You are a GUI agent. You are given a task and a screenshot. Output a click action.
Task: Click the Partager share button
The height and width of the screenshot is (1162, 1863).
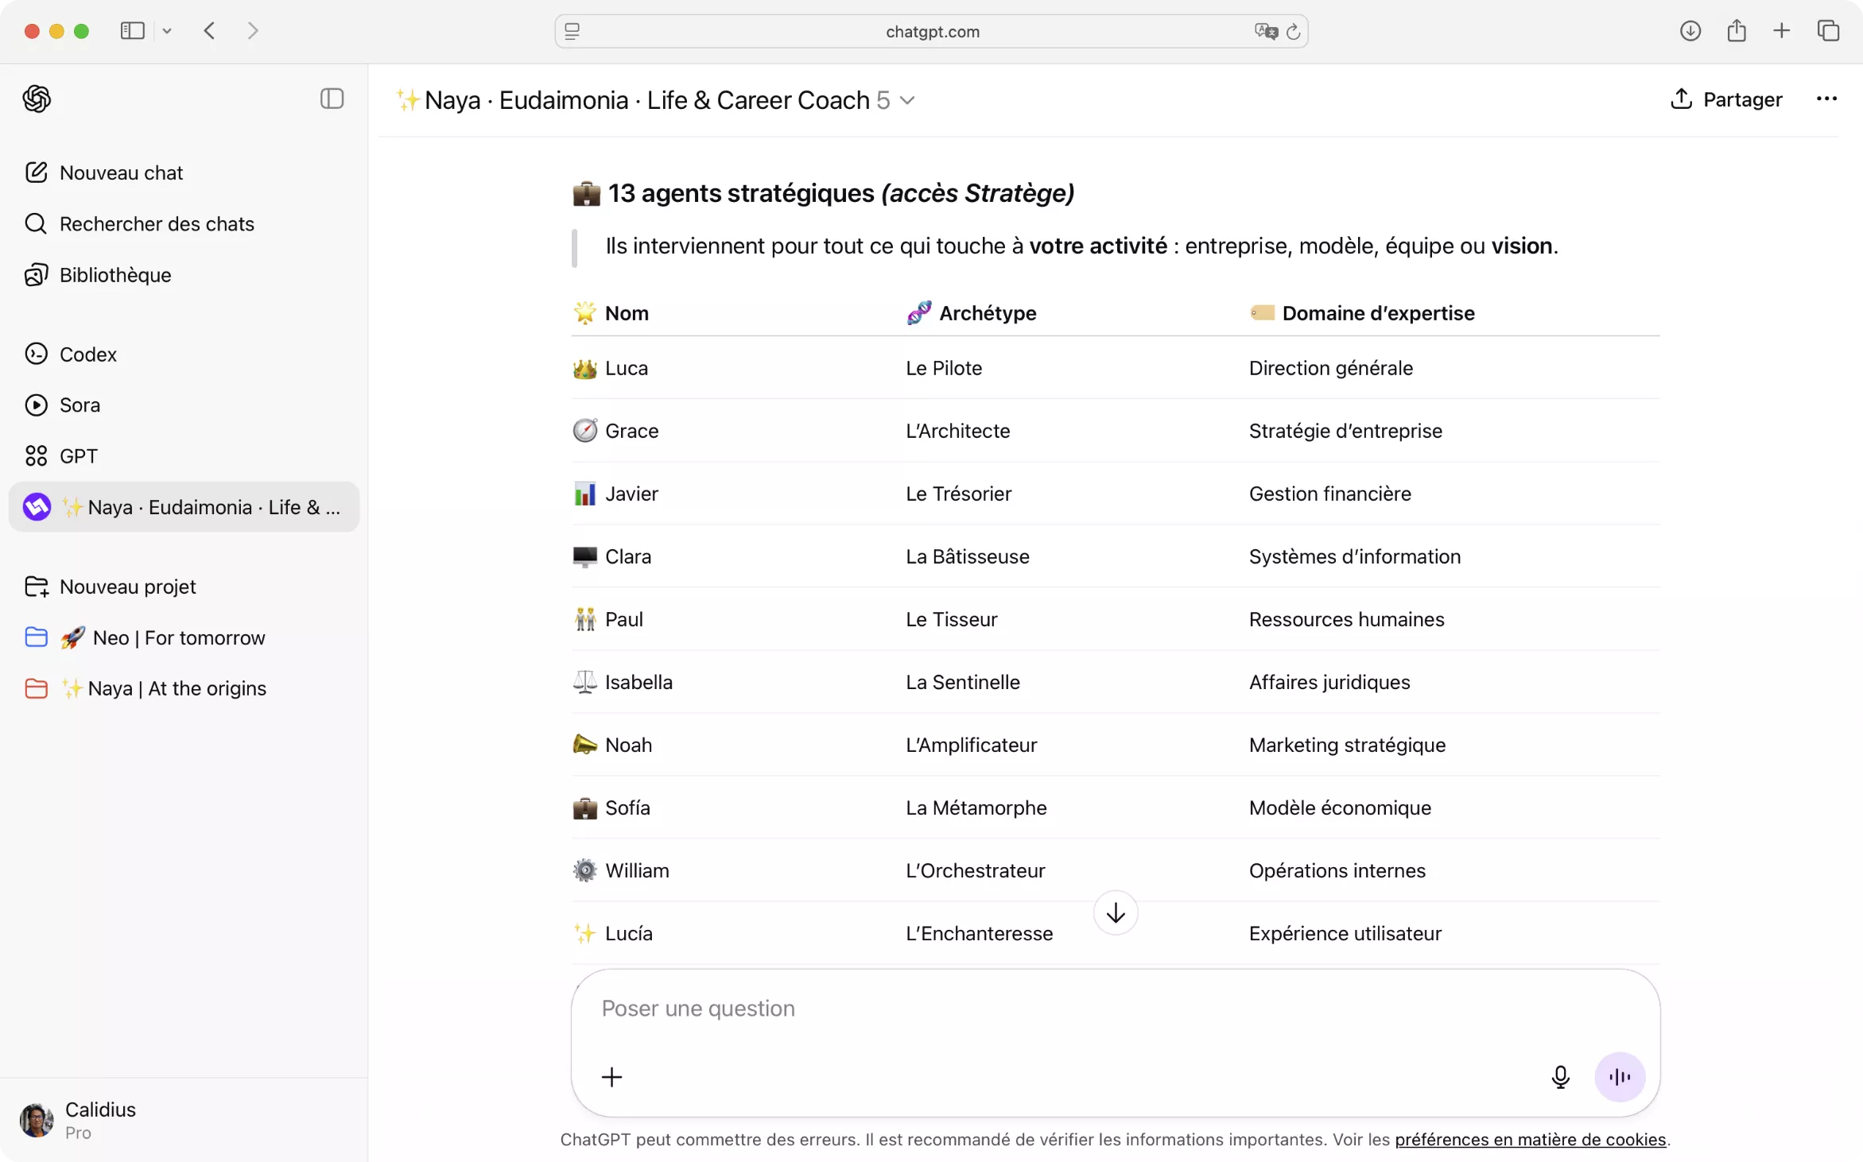point(1727,99)
